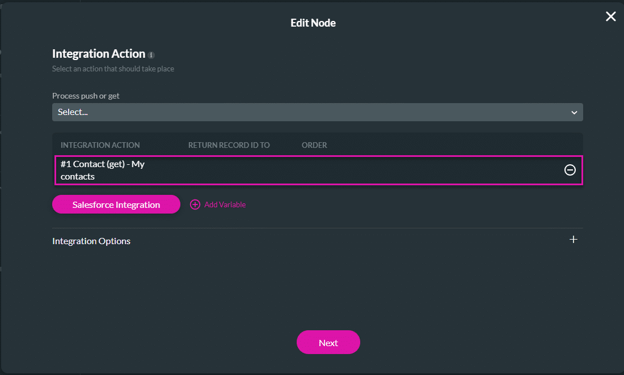The height and width of the screenshot is (375, 624).
Task: Click the Process push or get label
Action: click(x=86, y=96)
